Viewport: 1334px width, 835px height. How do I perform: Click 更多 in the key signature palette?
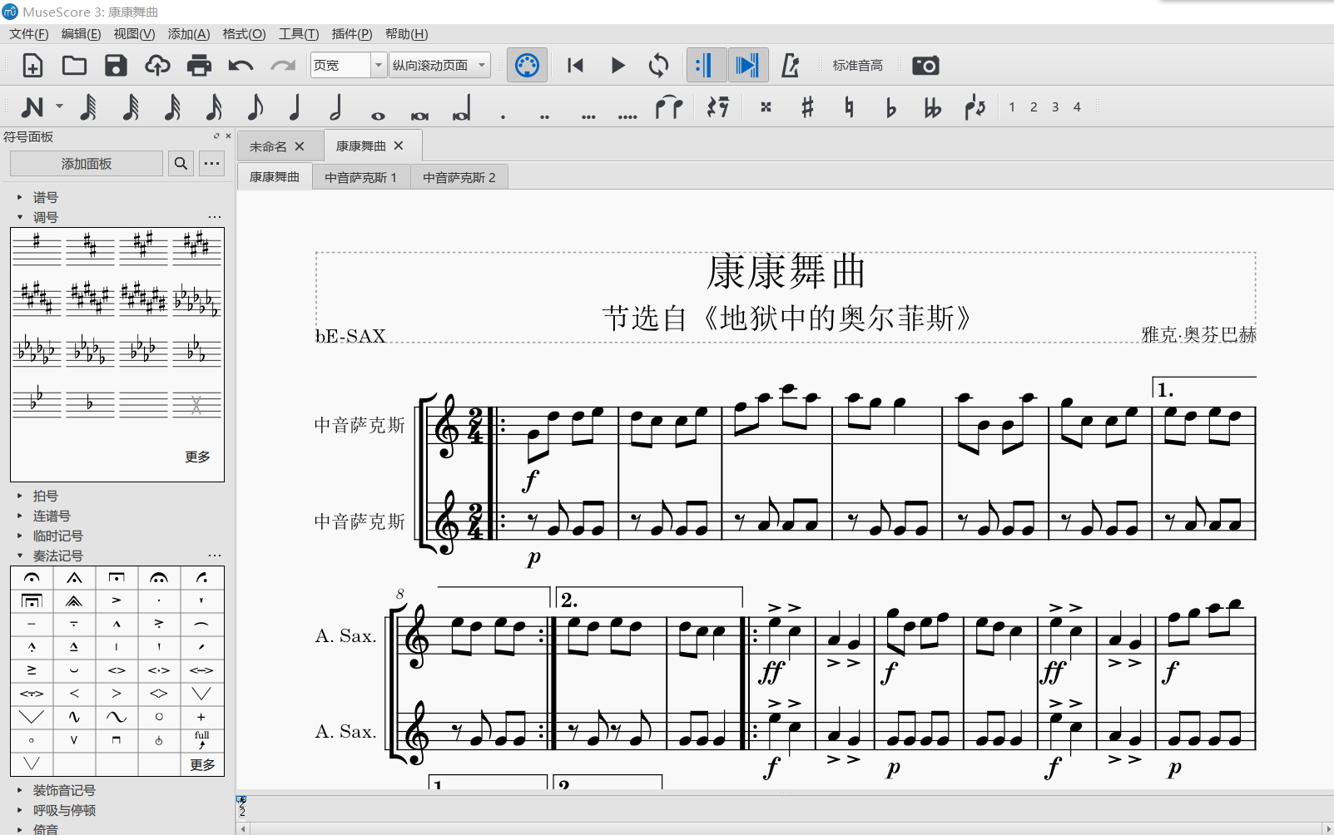click(x=197, y=457)
